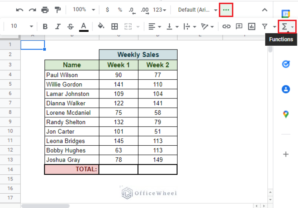
Task: Select the Paint format tool
Action: (x=58, y=10)
